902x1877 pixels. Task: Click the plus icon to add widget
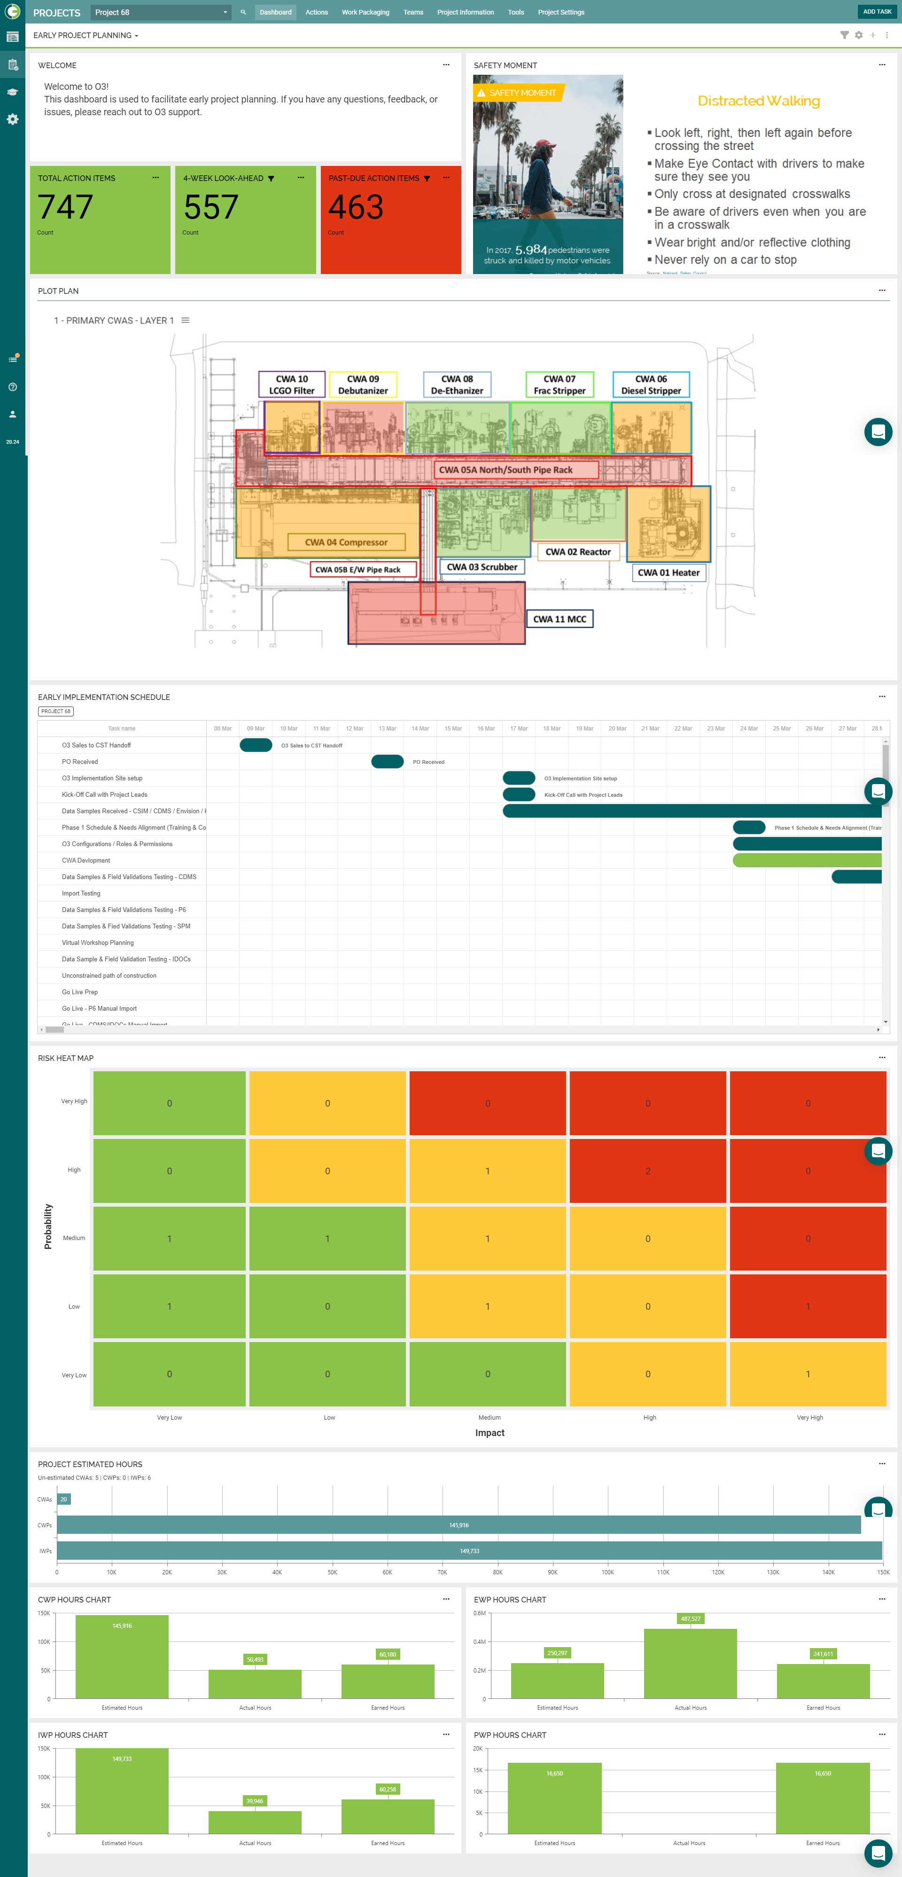pyautogui.click(x=872, y=35)
